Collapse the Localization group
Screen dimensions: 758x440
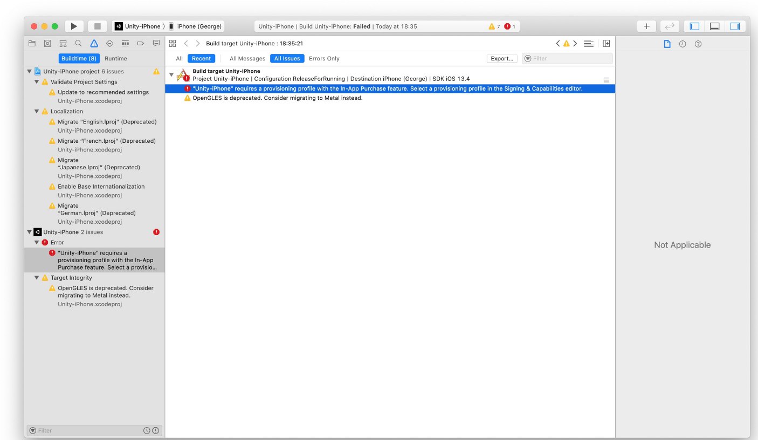tap(37, 111)
